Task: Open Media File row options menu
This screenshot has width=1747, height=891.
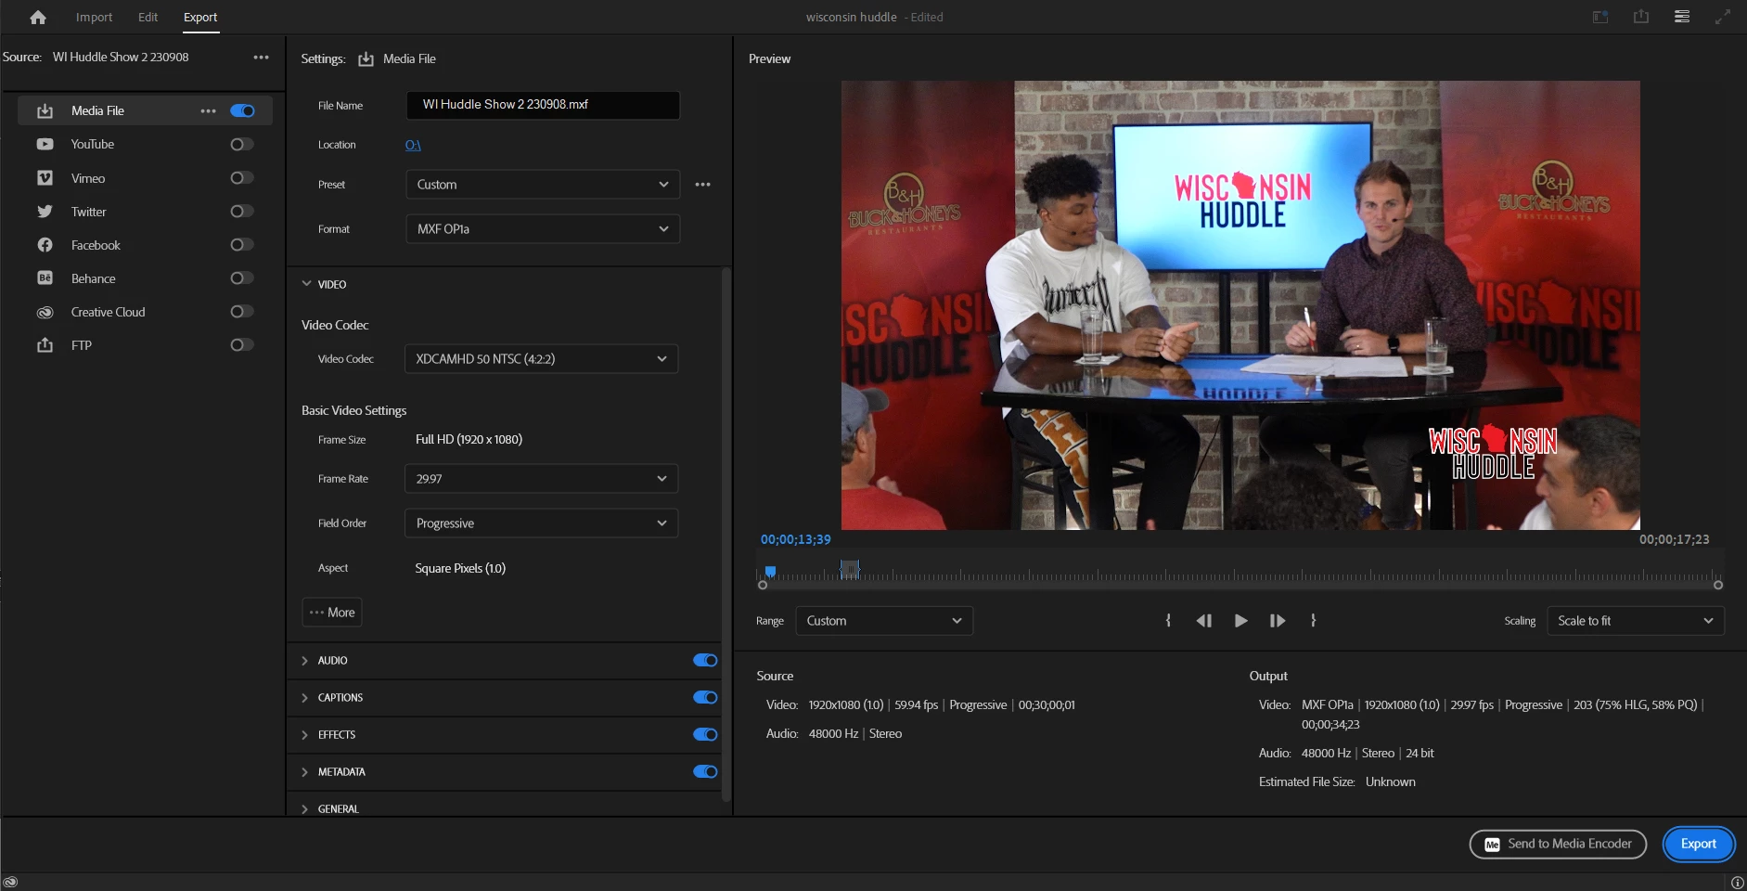Action: coord(208,110)
